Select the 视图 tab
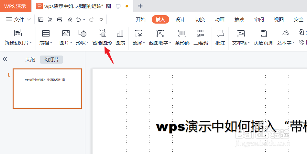Image resolution: width=307 pixels, height=154 pixels. [x=279, y=20]
